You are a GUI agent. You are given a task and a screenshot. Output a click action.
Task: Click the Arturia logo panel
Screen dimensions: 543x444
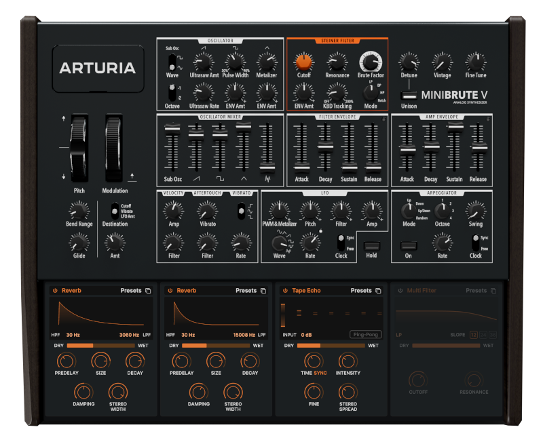pos(98,68)
